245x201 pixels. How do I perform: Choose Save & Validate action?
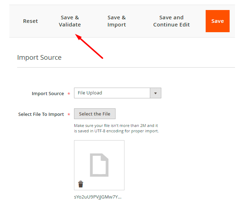[x=70, y=21]
